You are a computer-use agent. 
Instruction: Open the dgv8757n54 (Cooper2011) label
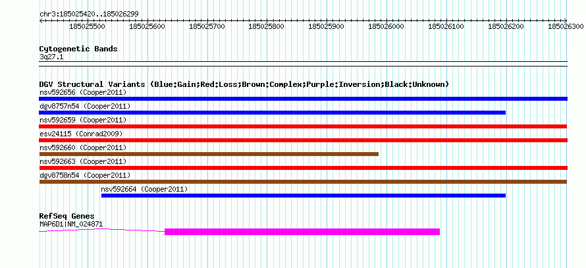85,106
